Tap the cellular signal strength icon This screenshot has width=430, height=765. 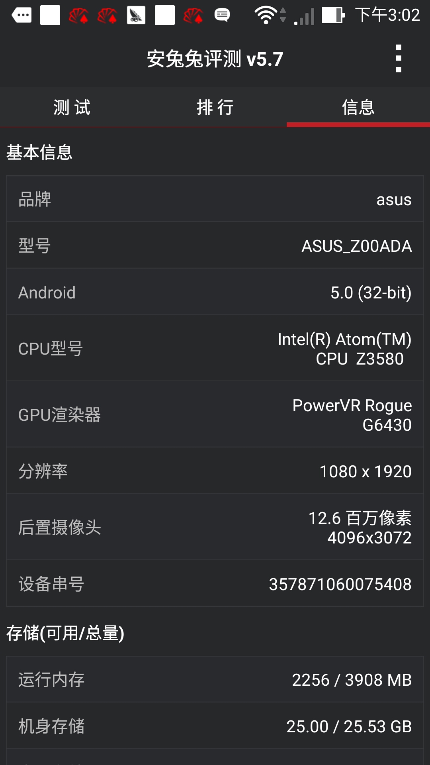(305, 17)
